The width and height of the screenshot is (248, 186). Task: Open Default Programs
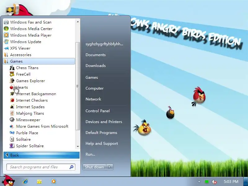tap(101, 133)
